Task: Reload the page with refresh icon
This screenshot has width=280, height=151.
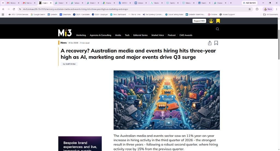Action: (x=14, y=9)
